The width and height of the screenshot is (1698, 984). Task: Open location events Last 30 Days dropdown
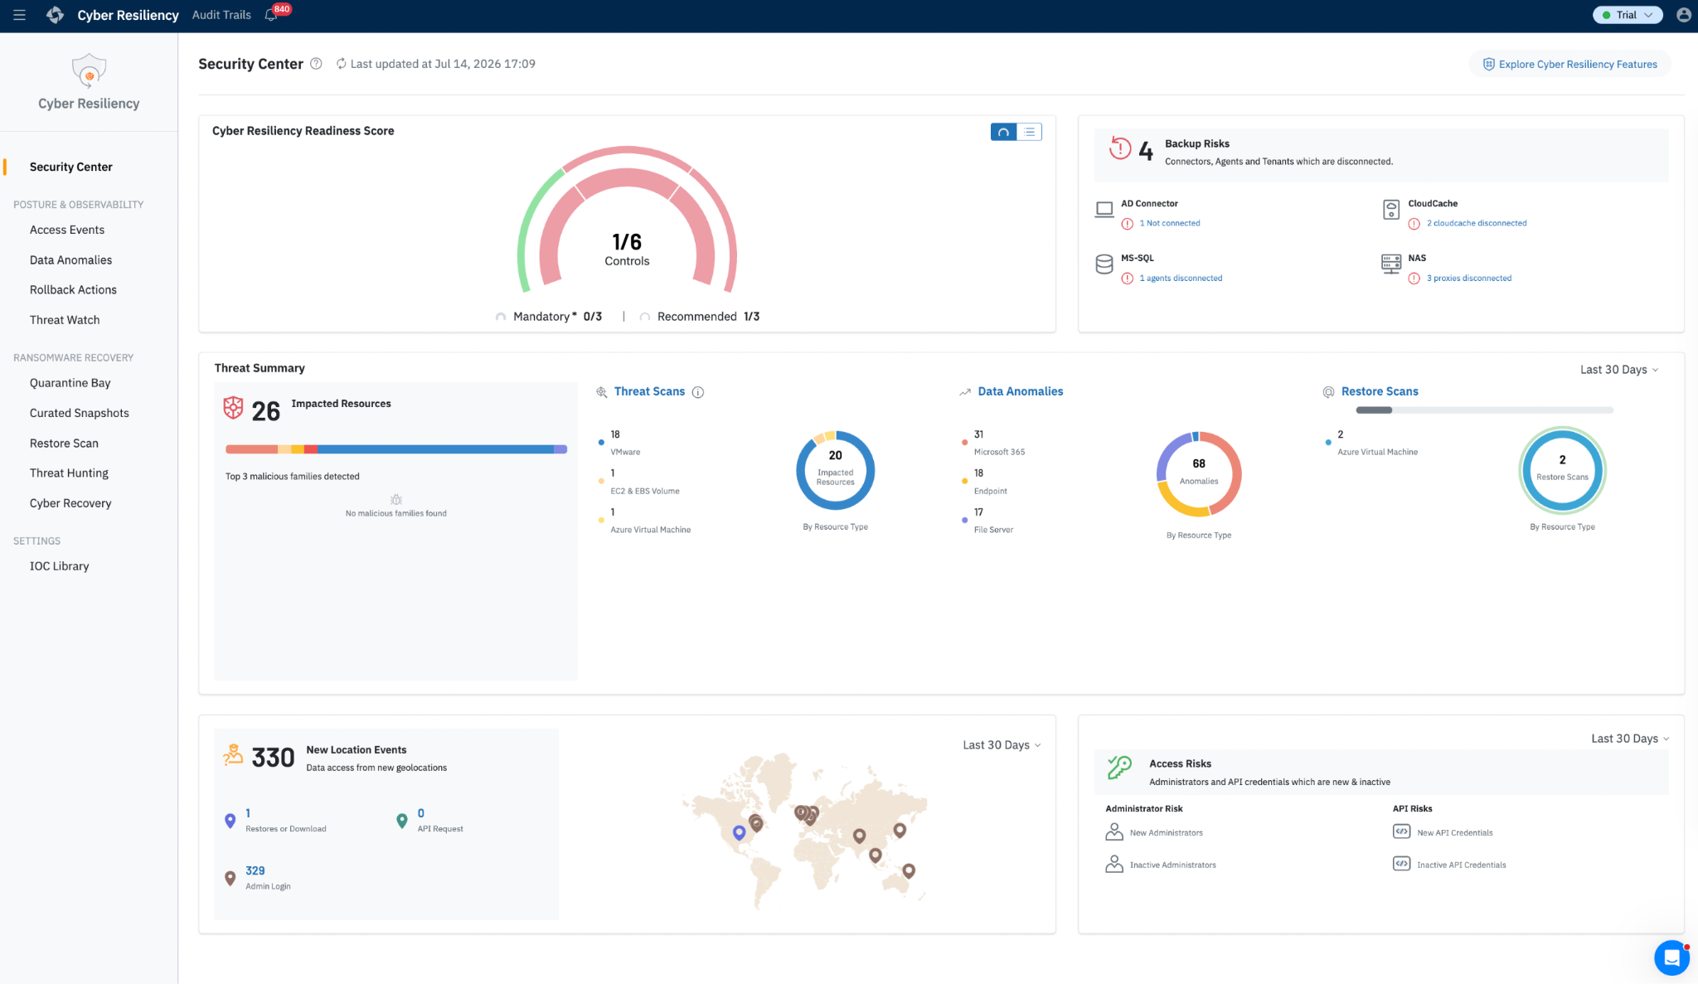1002,745
